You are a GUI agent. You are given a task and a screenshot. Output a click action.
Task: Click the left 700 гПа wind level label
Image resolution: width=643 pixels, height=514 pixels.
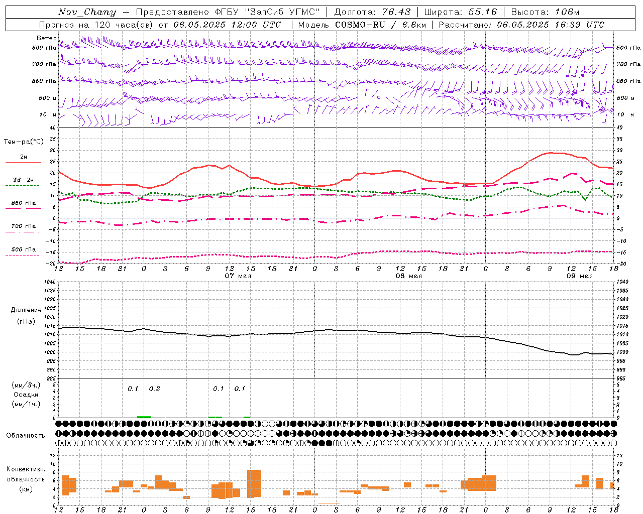(x=44, y=64)
